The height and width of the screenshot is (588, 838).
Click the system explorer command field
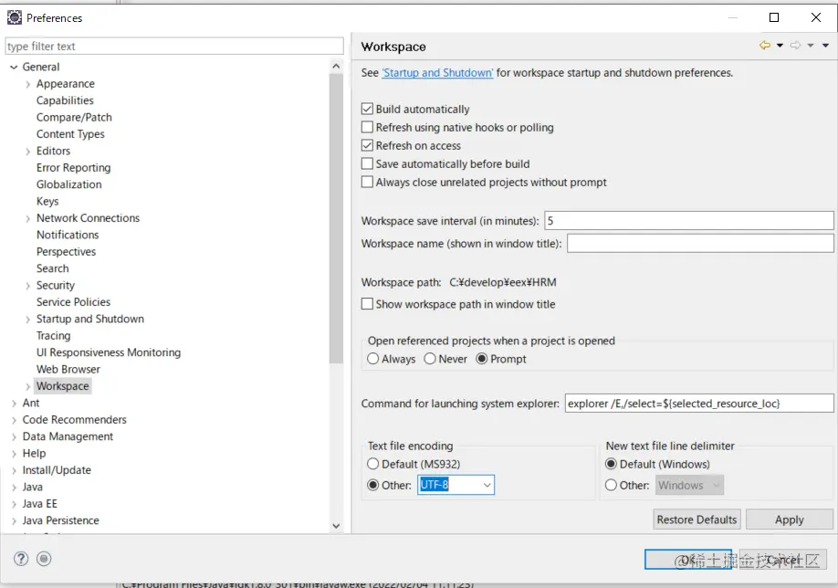(x=699, y=403)
